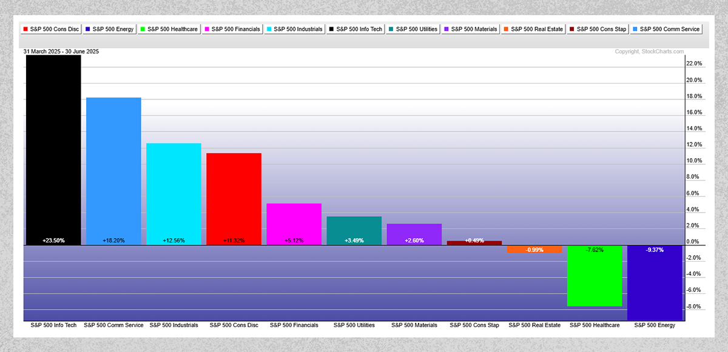This screenshot has width=728, height=352.
Task: Toggle the S&P 500 Financials legend button
Action: point(233,29)
